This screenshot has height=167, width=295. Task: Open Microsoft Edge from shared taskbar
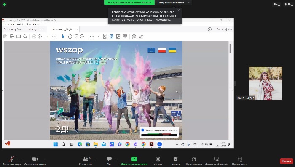[x=80, y=144]
